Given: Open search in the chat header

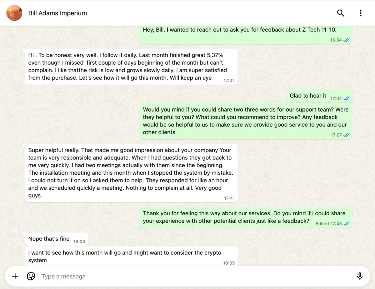Looking at the screenshot, I should click(x=340, y=13).
